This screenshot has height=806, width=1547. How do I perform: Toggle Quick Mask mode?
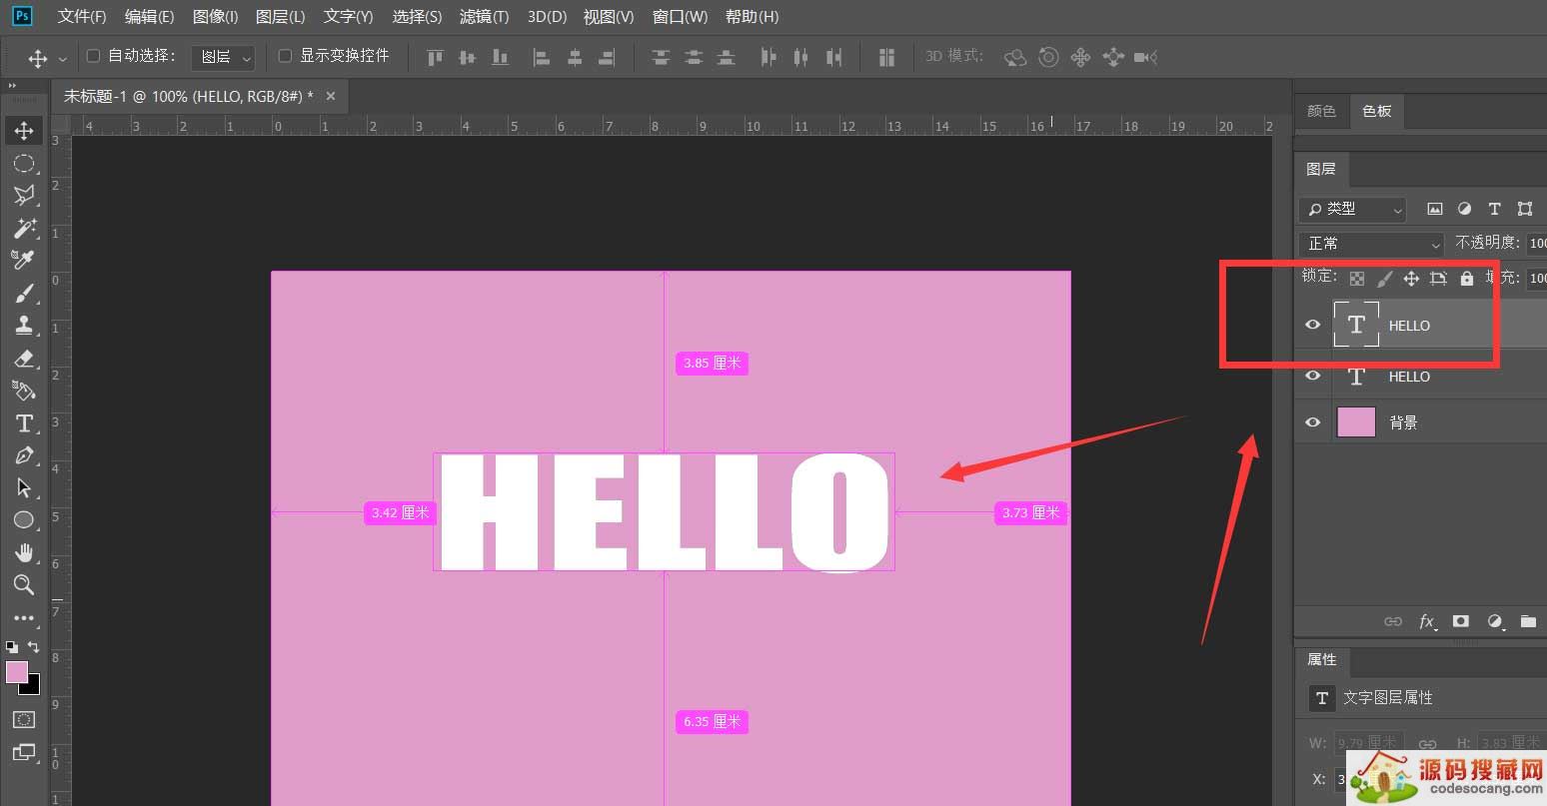[x=24, y=719]
